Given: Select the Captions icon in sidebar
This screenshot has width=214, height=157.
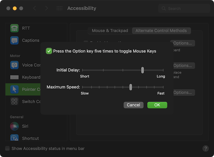Looking at the screenshot, I should point(14,41).
